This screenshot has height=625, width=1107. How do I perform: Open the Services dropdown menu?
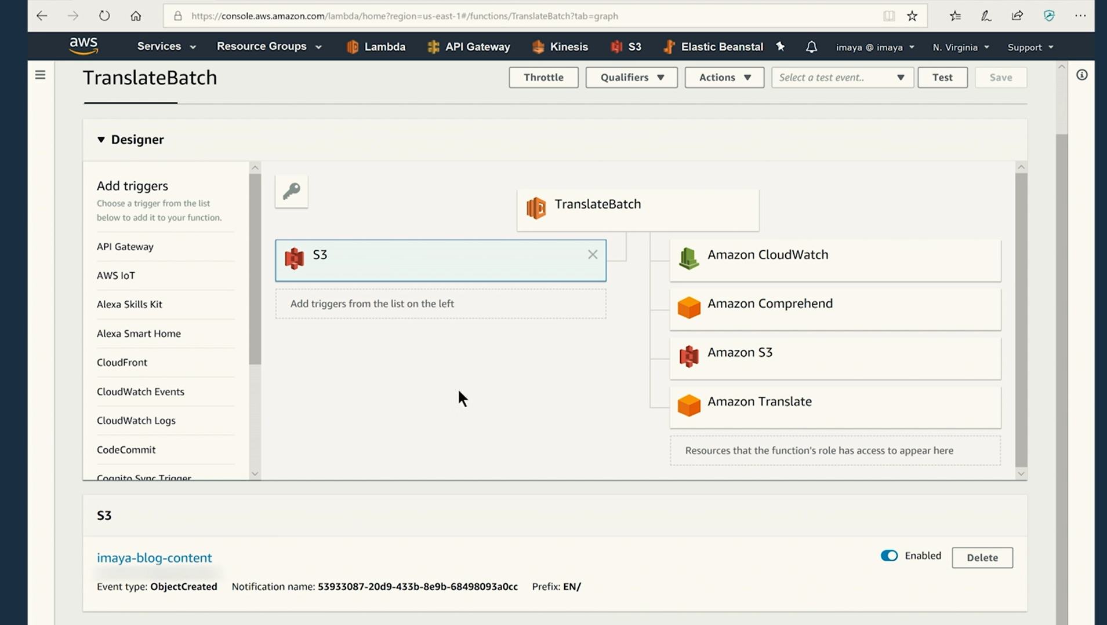[166, 46]
